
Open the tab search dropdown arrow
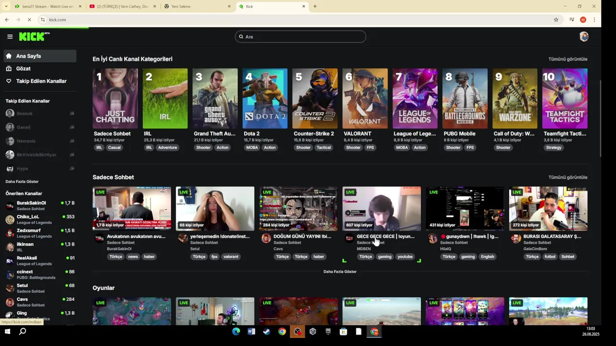pos(6,6)
